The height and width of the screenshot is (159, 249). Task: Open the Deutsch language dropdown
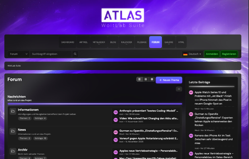coord(192,54)
